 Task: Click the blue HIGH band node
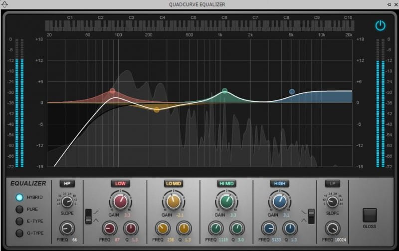point(292,92)
